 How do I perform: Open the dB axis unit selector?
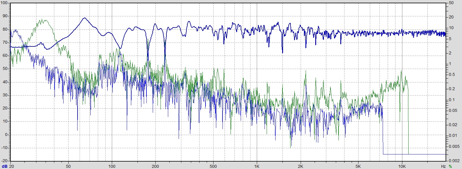click(x=4, y=166)
